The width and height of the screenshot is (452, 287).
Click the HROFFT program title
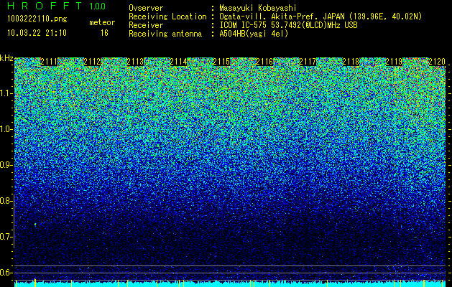[45, 6]
